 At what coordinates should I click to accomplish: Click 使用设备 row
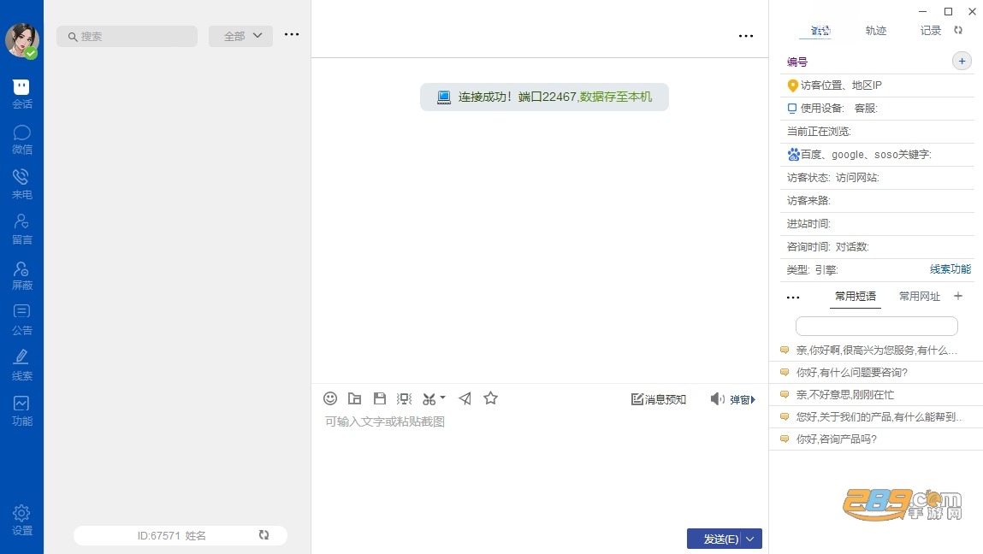pos(877,109)
